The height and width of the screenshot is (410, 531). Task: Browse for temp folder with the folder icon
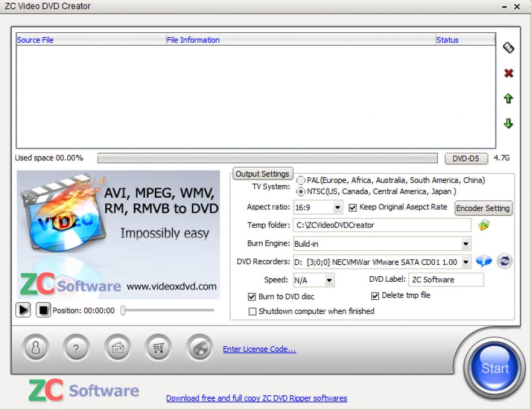pos(484,225)
